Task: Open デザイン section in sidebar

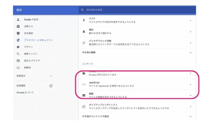Action: [28, 47]
